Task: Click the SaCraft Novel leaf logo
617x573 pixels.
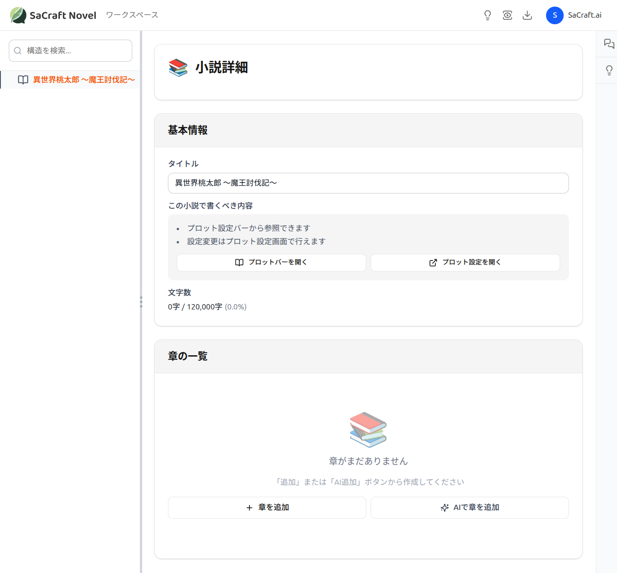Action: [x=18, y=15]
